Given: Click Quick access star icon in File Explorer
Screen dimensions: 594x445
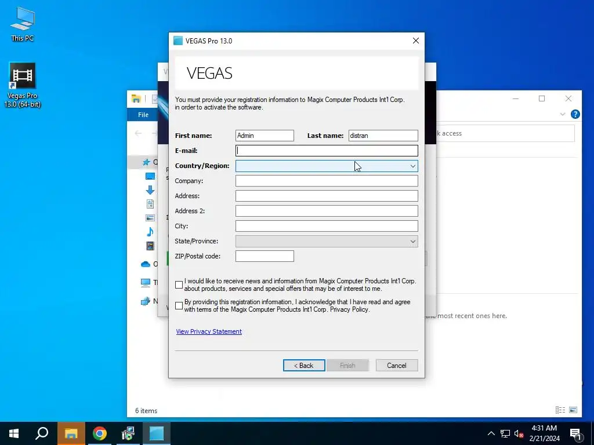Looking at the screenshot, I should (x=146, y=162).
